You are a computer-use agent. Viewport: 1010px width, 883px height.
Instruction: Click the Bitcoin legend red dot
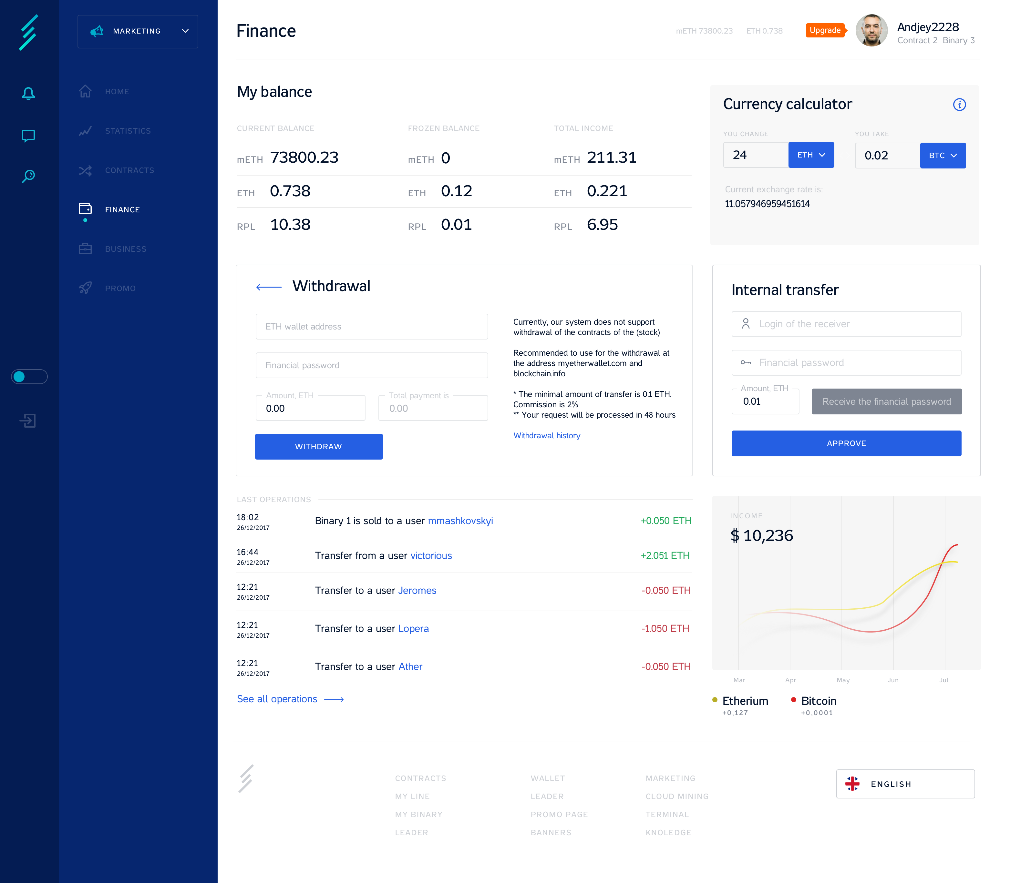[x=794, y=700]
